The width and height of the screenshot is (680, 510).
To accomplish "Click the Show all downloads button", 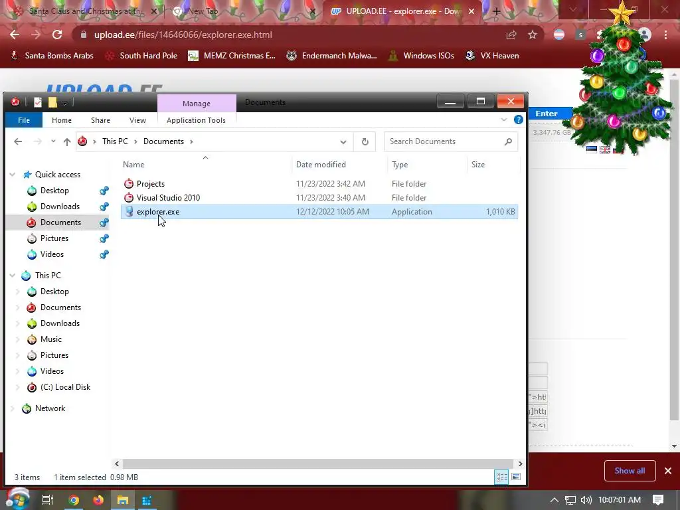I will coord(630,471).
